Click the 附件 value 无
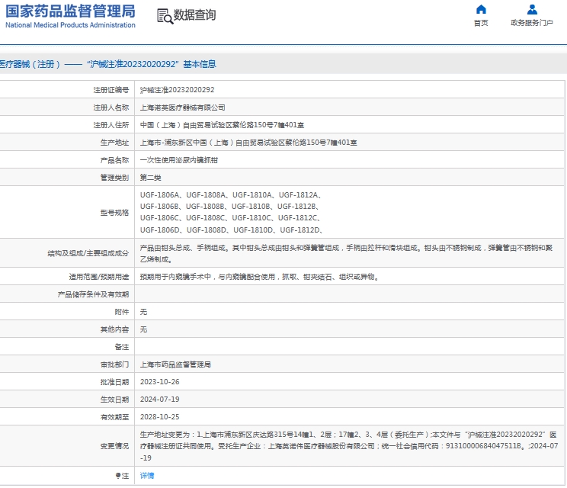The width and height of the screenshot is (567, 488). click(x=143, y=312)
